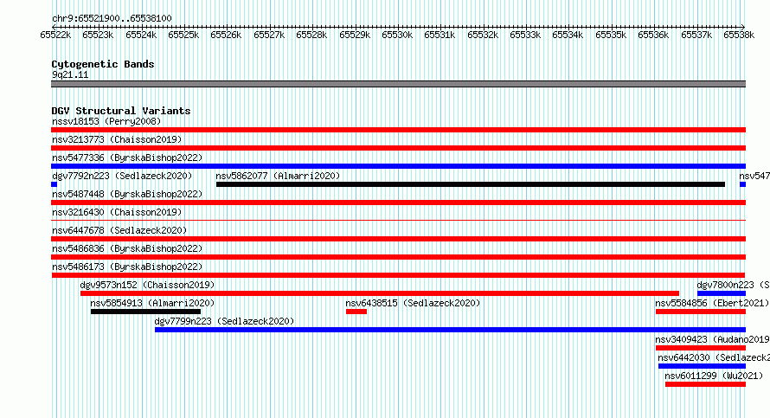Select the black bar of nsv5854913
The image size is (770, 418).
coord(146,312)
